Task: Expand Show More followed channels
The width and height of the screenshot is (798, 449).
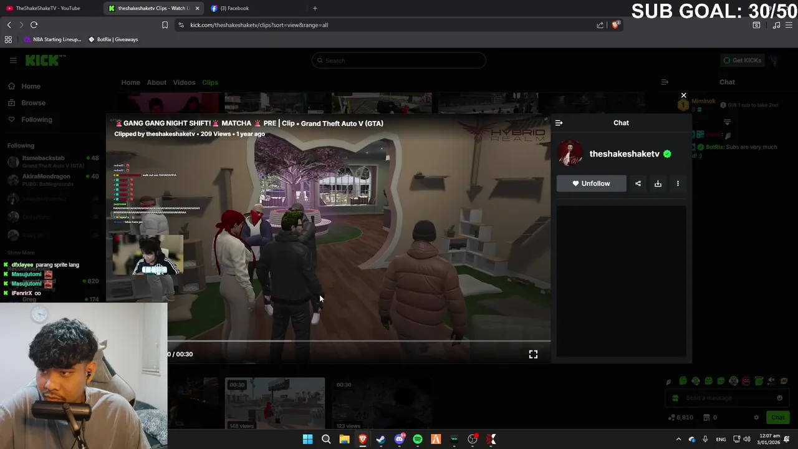Action: click(x=21, y=253)
